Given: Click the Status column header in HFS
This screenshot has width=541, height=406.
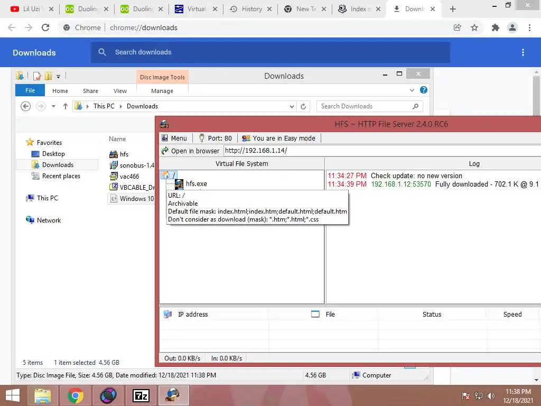Looking at the screenshot, I should [432, 314].
